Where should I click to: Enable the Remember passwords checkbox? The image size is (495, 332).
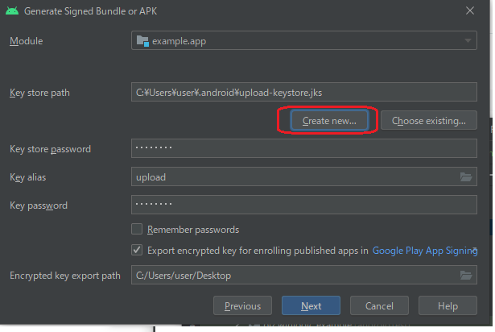[137, 229]
